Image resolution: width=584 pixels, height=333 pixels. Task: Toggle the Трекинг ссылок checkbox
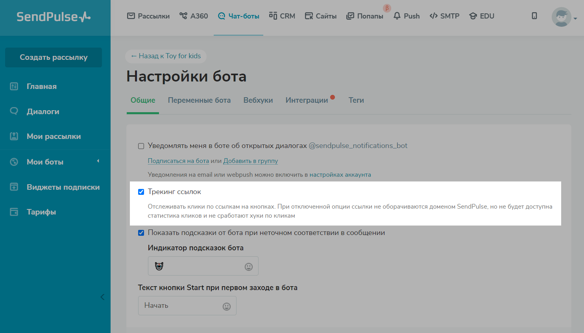[141, 192]
